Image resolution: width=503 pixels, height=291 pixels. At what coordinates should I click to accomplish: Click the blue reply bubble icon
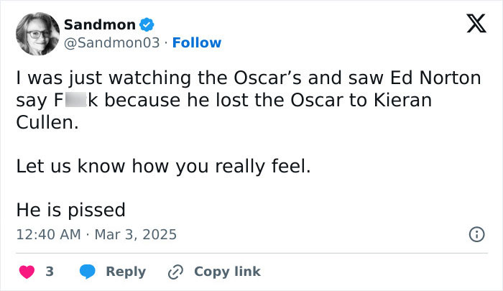point(88,272)
